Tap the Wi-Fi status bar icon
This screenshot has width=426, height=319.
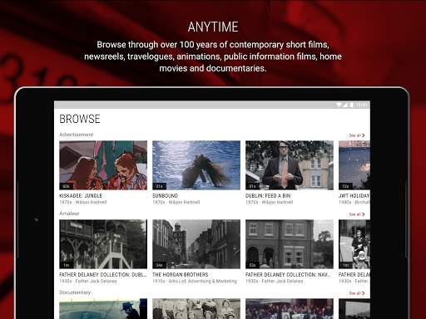coord(339,105)
